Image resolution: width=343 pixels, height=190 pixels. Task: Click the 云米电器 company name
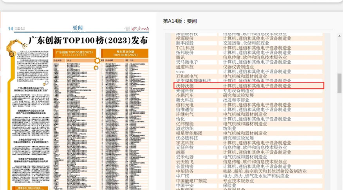[185, 157]
